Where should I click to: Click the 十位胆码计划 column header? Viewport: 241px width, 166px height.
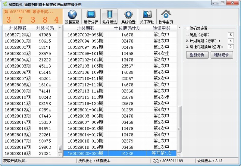pyautogui.click(x=127, y=28)
